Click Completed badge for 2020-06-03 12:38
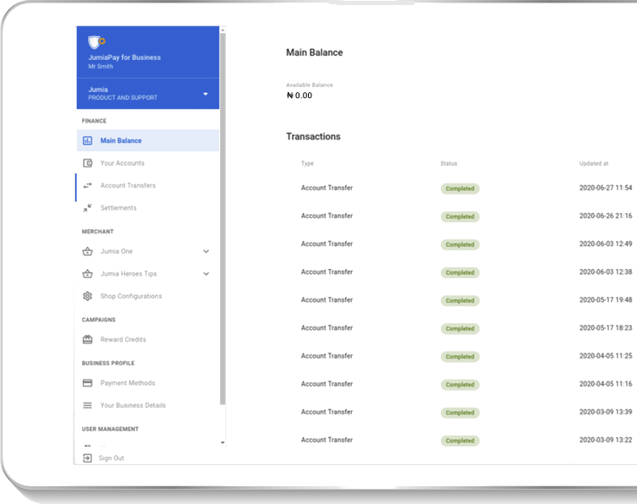Image resolution: width=637 pixels, height=504 pixels. pyautogui.click(x=460, y=272)
